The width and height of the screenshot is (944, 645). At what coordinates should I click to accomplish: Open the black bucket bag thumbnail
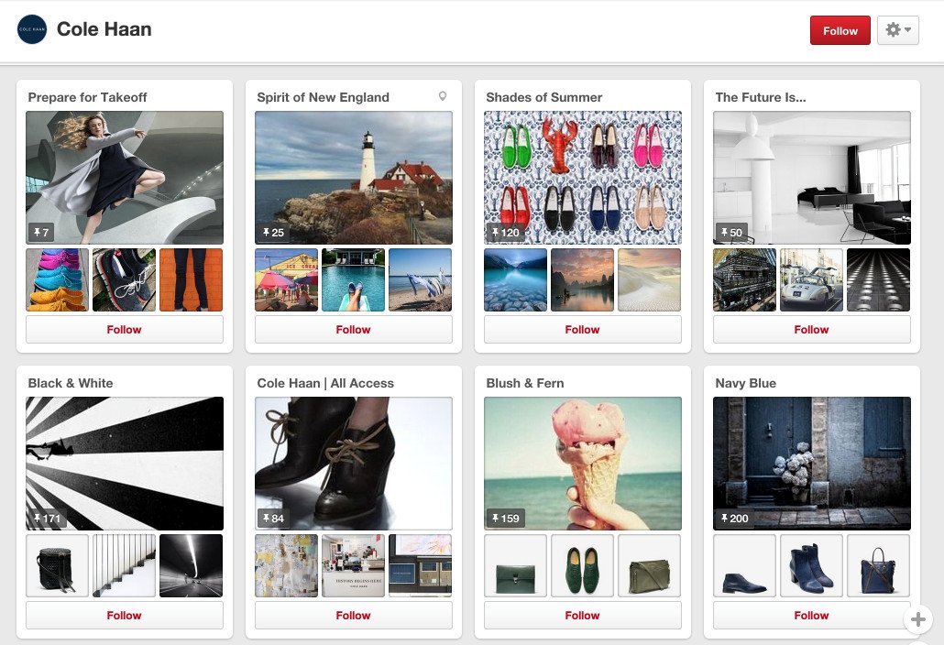point(57,565)
